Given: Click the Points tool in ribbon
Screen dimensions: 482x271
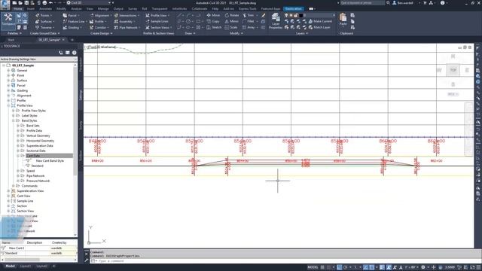Looking at the screenshot, I should (43, 15).
